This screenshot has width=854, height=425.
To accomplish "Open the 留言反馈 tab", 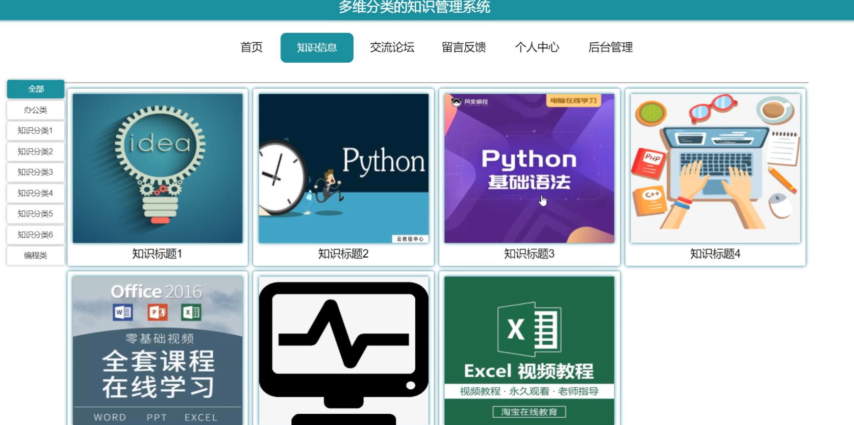I will coord(464,48).
